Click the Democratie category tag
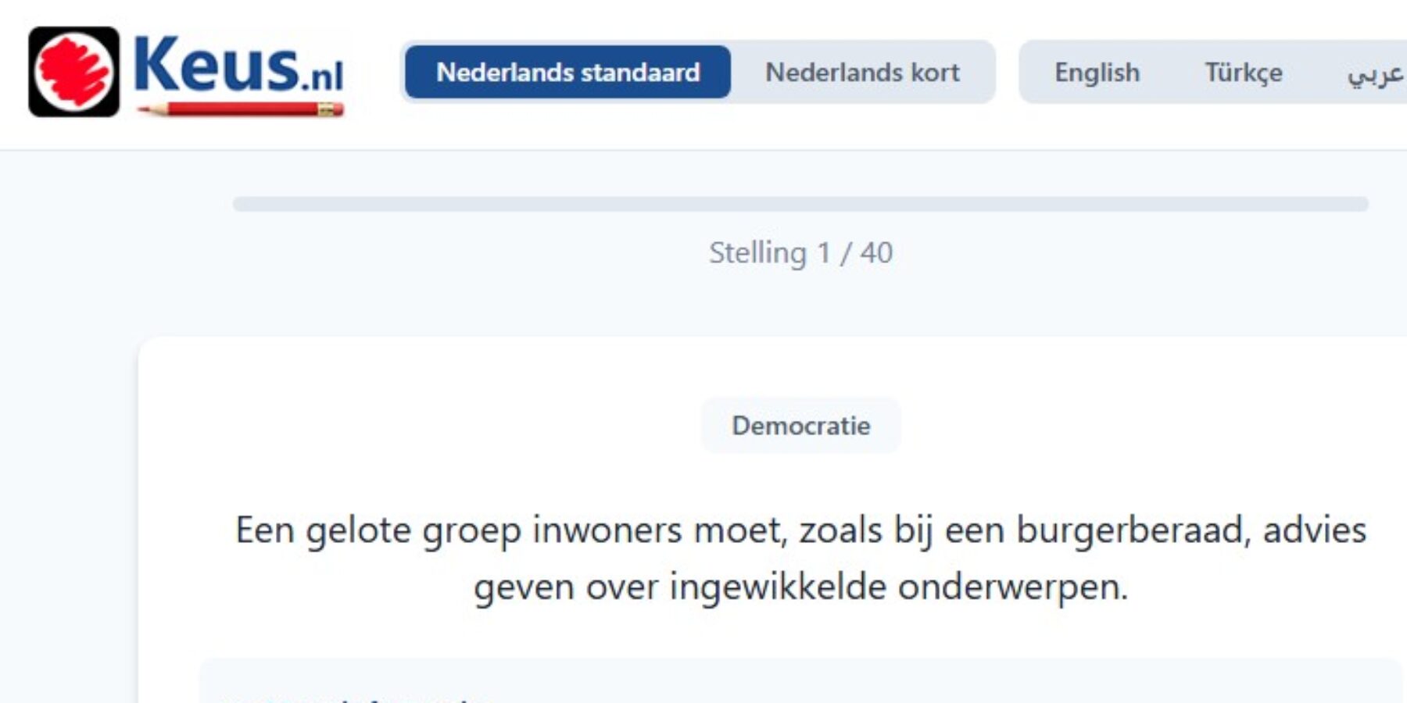This screenshot has height=703, width=1407. 800,426
